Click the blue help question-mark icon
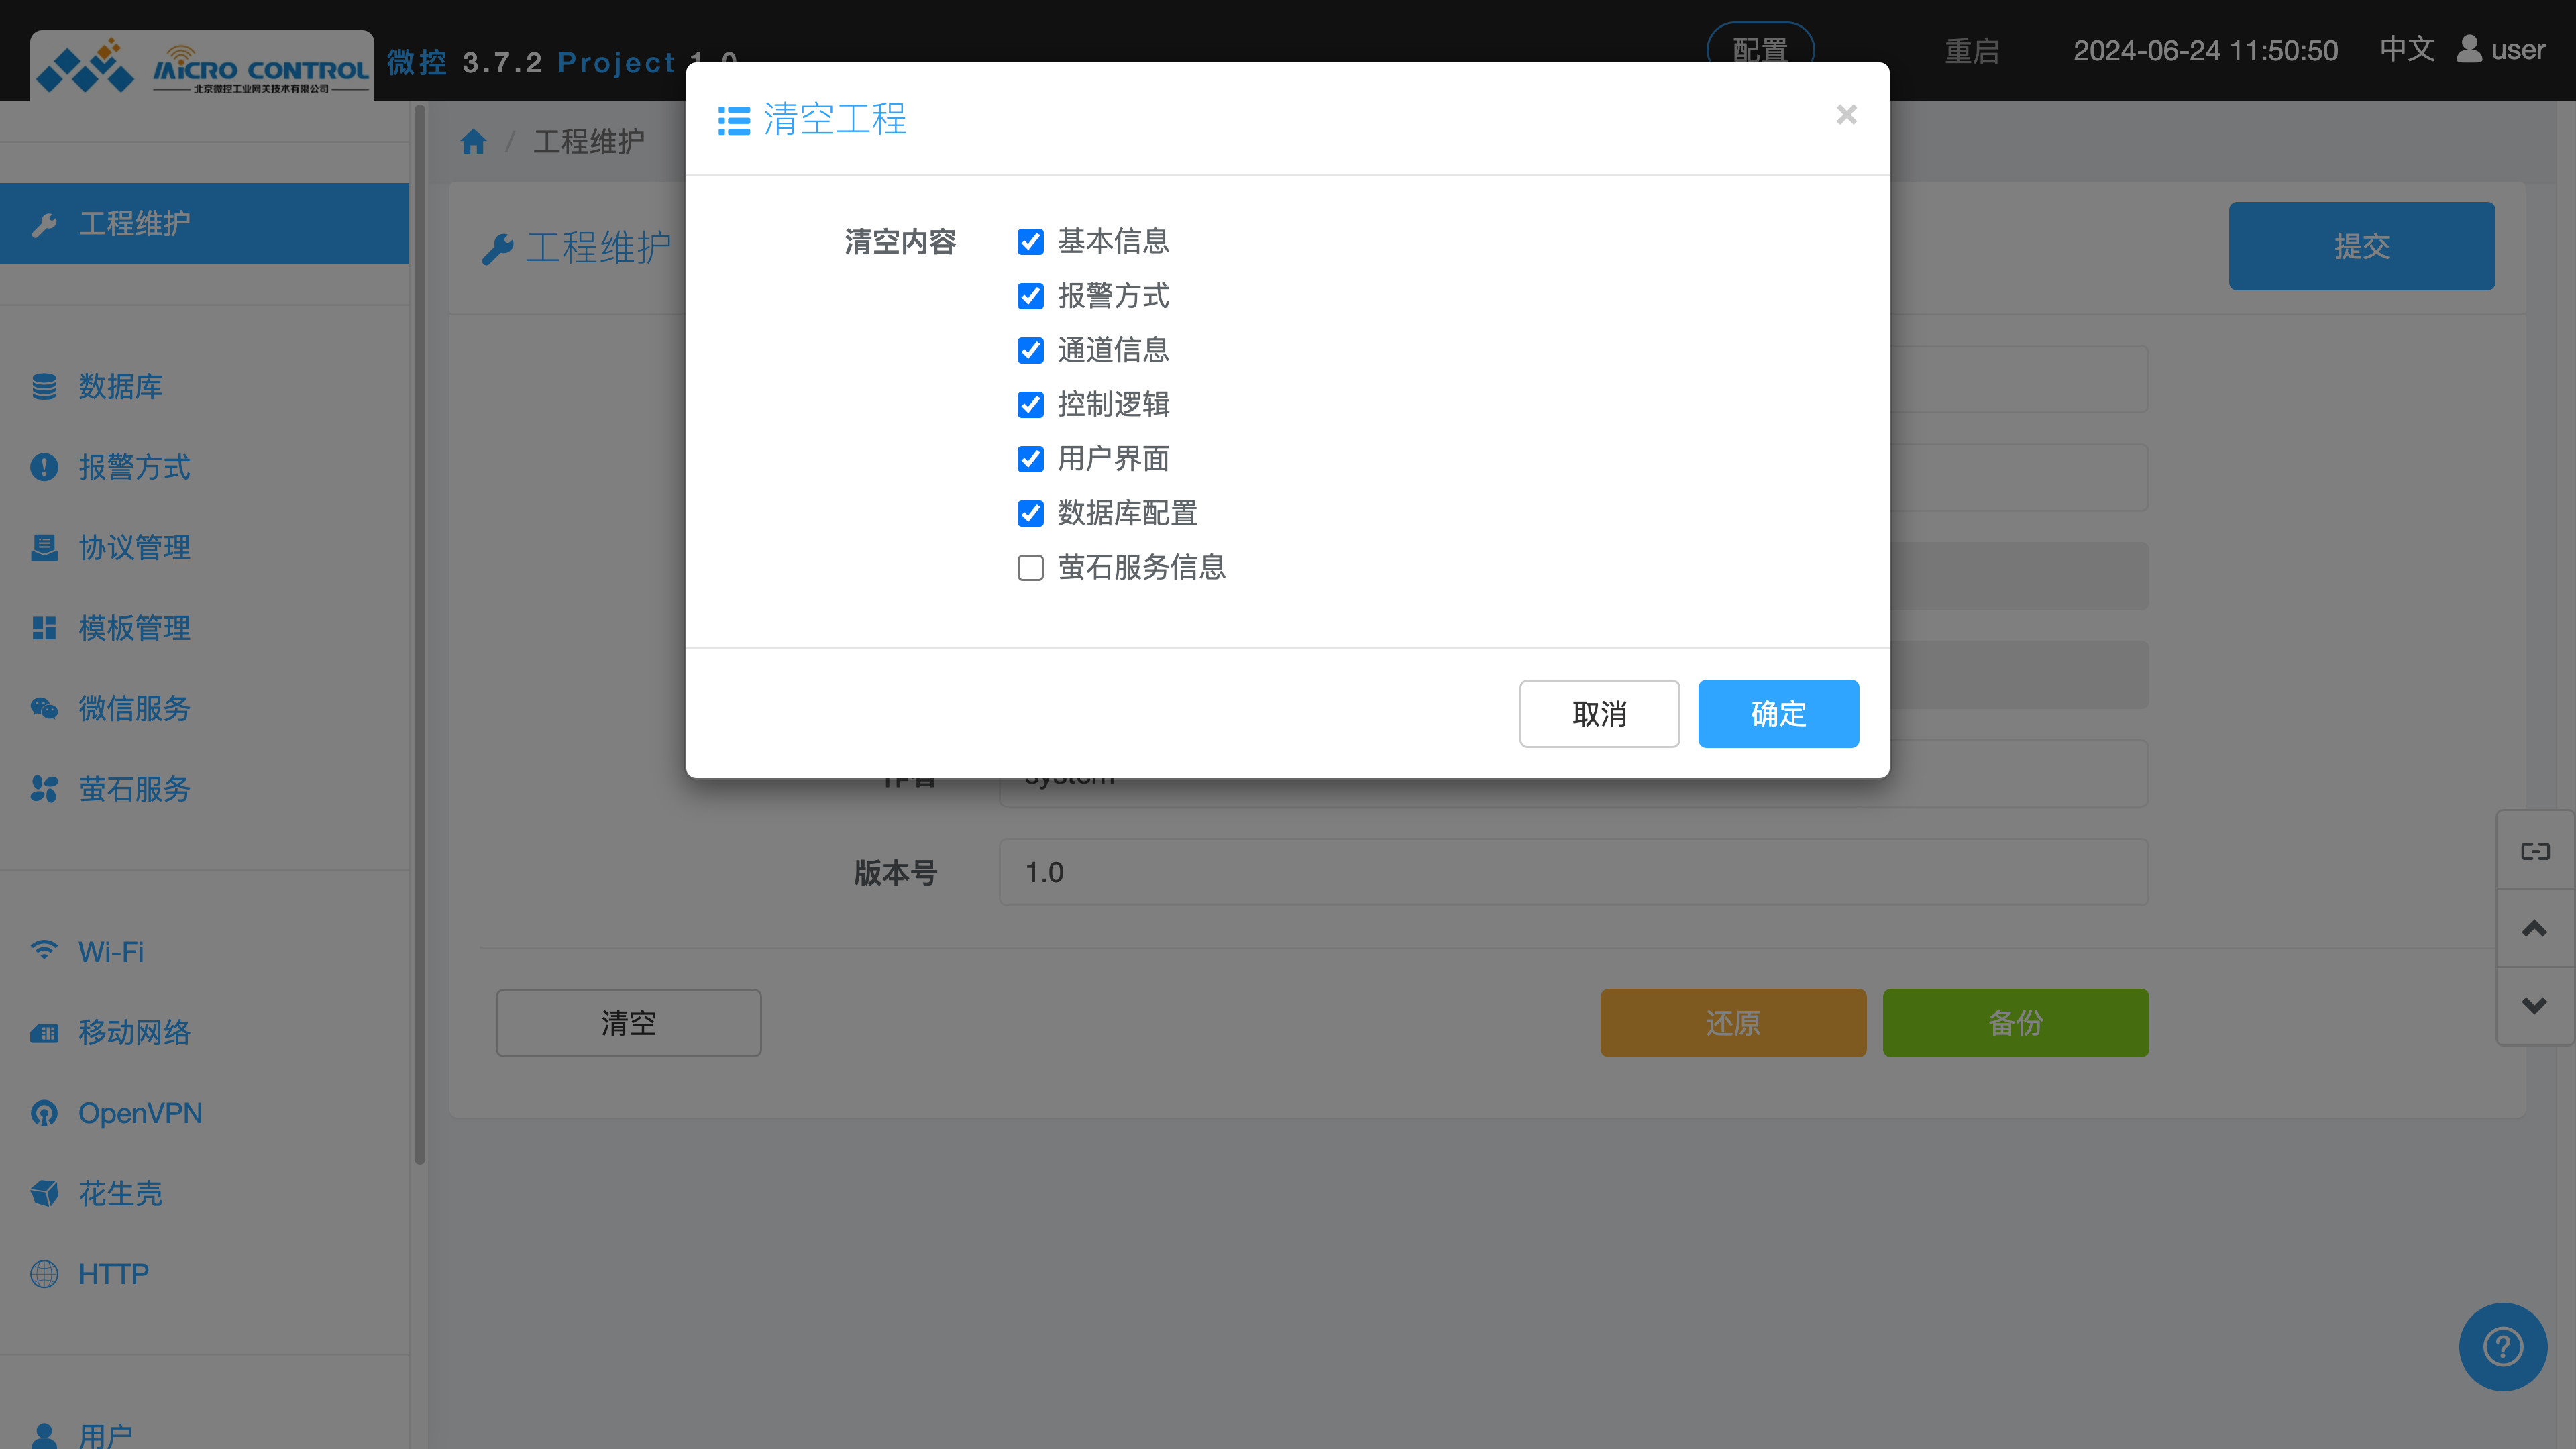Screen dimensions: 2576x1449 click(x=2502, y=1346)
